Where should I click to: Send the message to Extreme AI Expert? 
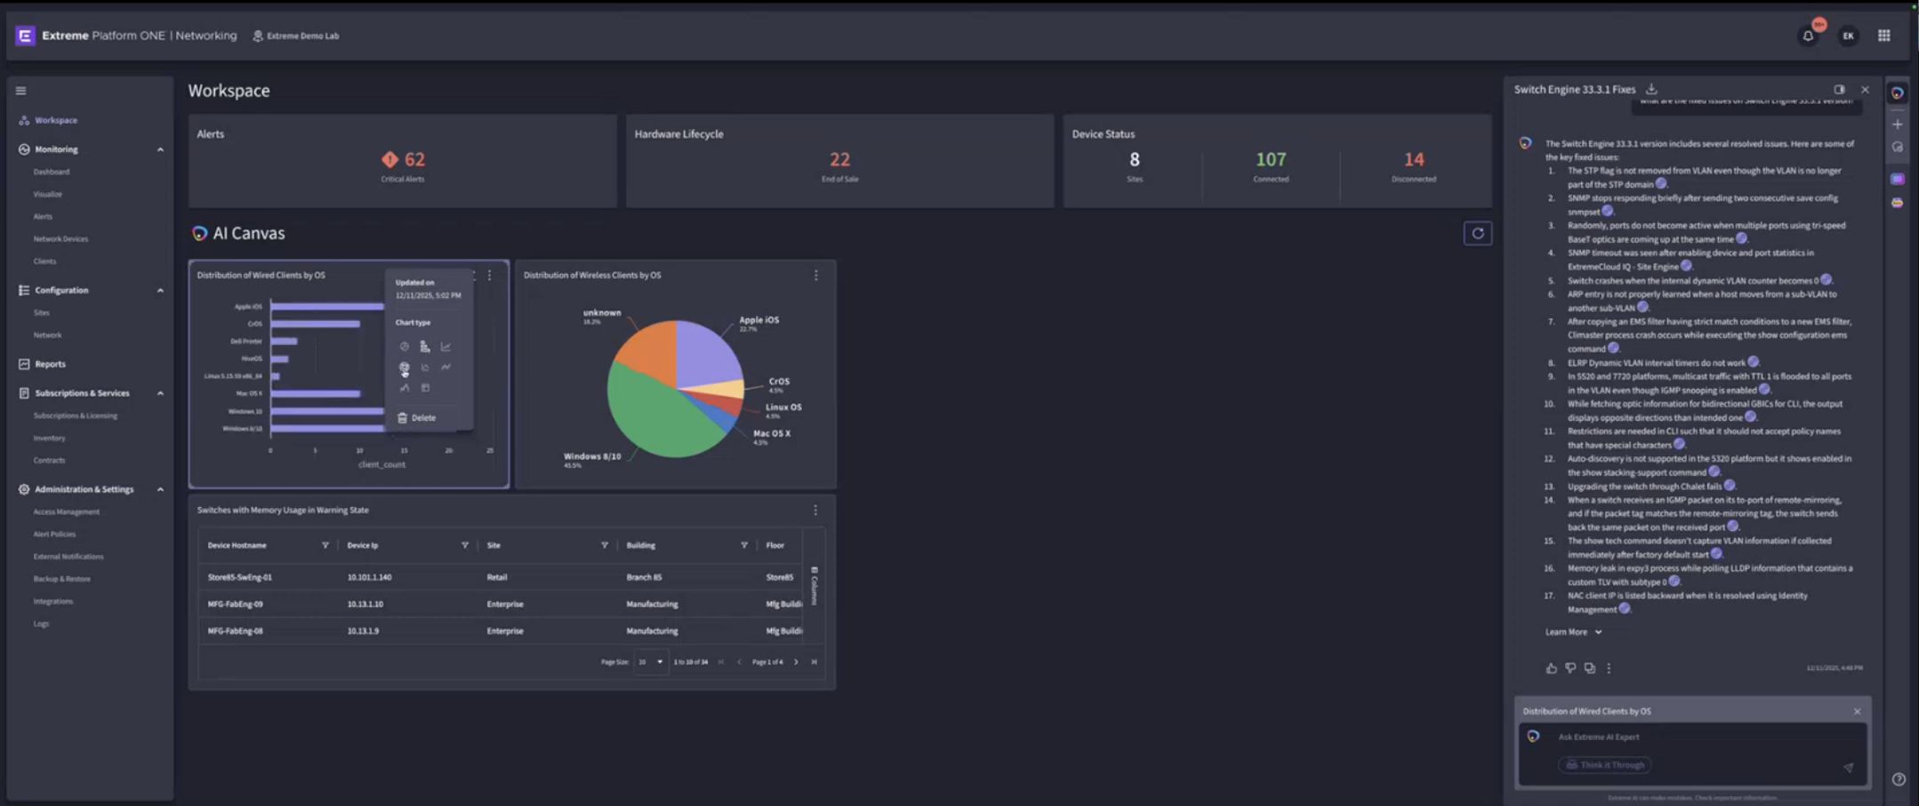(x=1848, y=767)
